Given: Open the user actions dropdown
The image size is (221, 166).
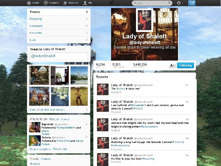Looking at the screenshot, I should pyautogui.click(x=173, y=65).
